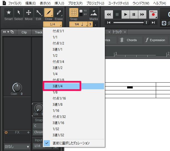Choose 付点1/32 duration

tap(74, 117)
